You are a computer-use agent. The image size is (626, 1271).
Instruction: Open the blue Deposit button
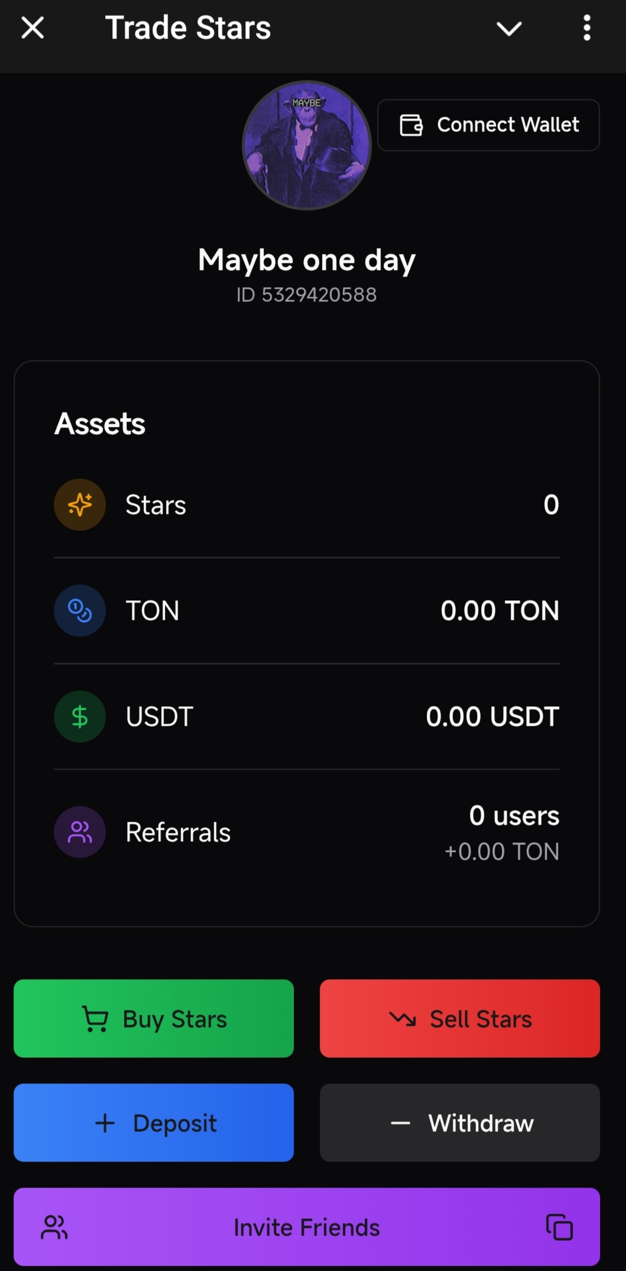154,1122
